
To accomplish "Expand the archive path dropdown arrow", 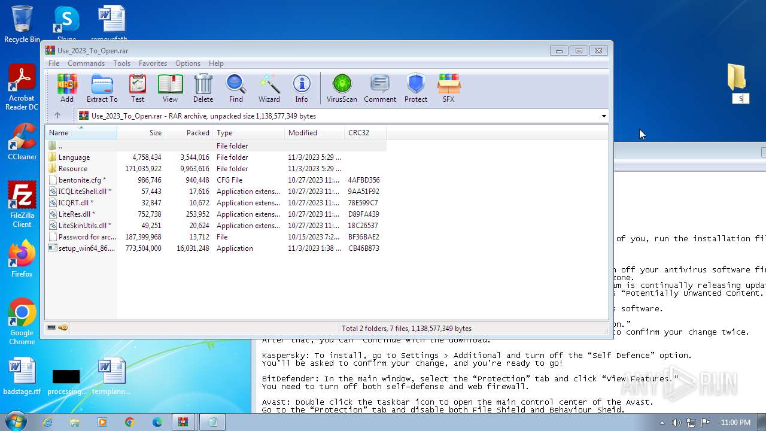I will [x=603, y=116].
